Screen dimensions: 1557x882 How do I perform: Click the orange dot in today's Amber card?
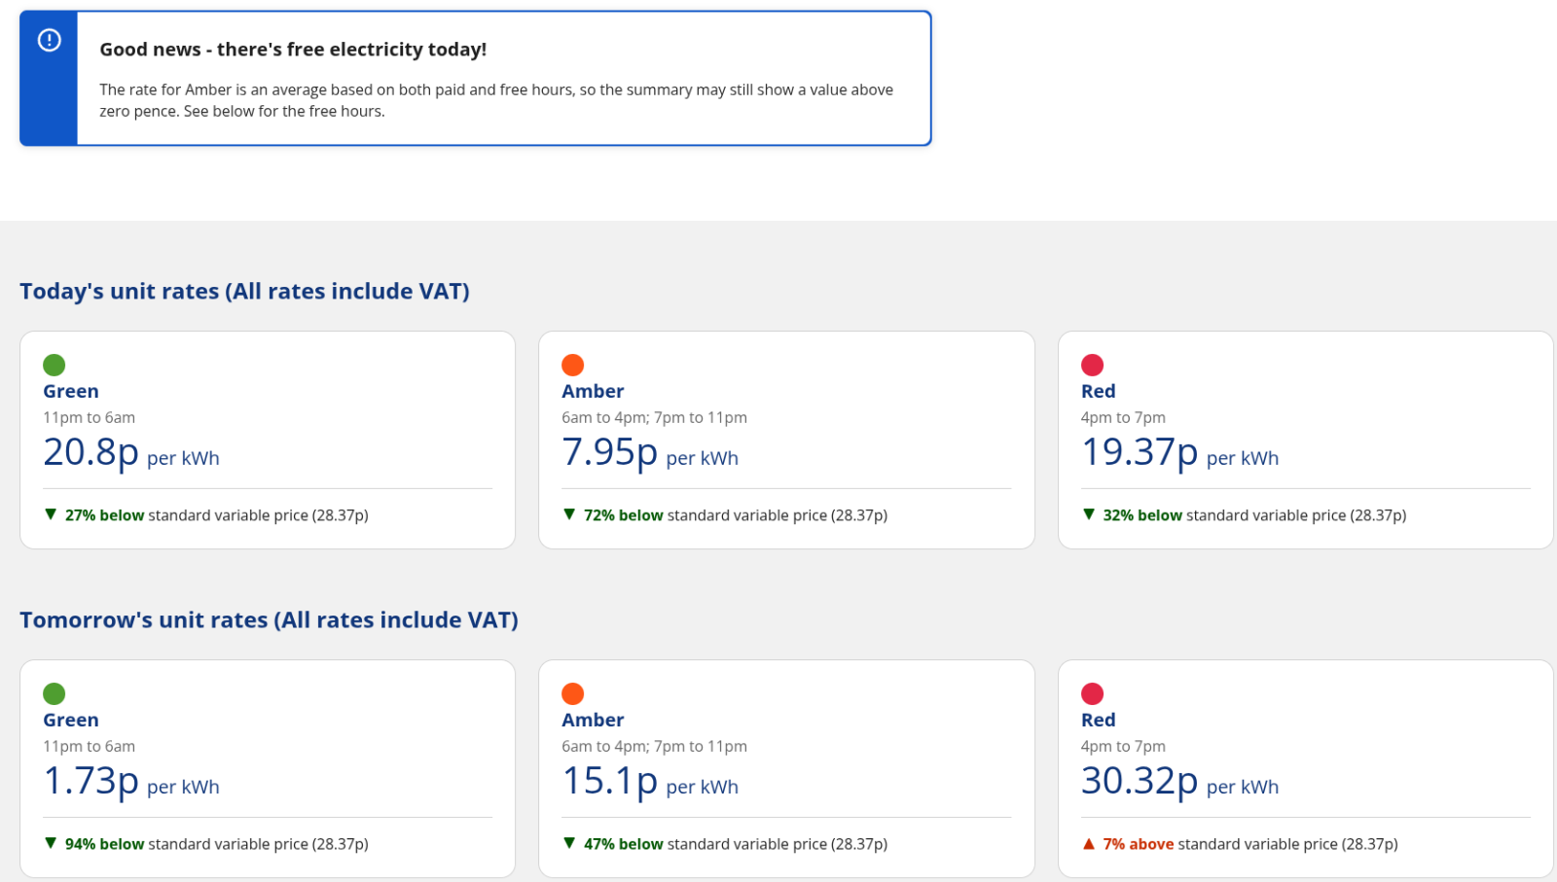coord(573,365)
